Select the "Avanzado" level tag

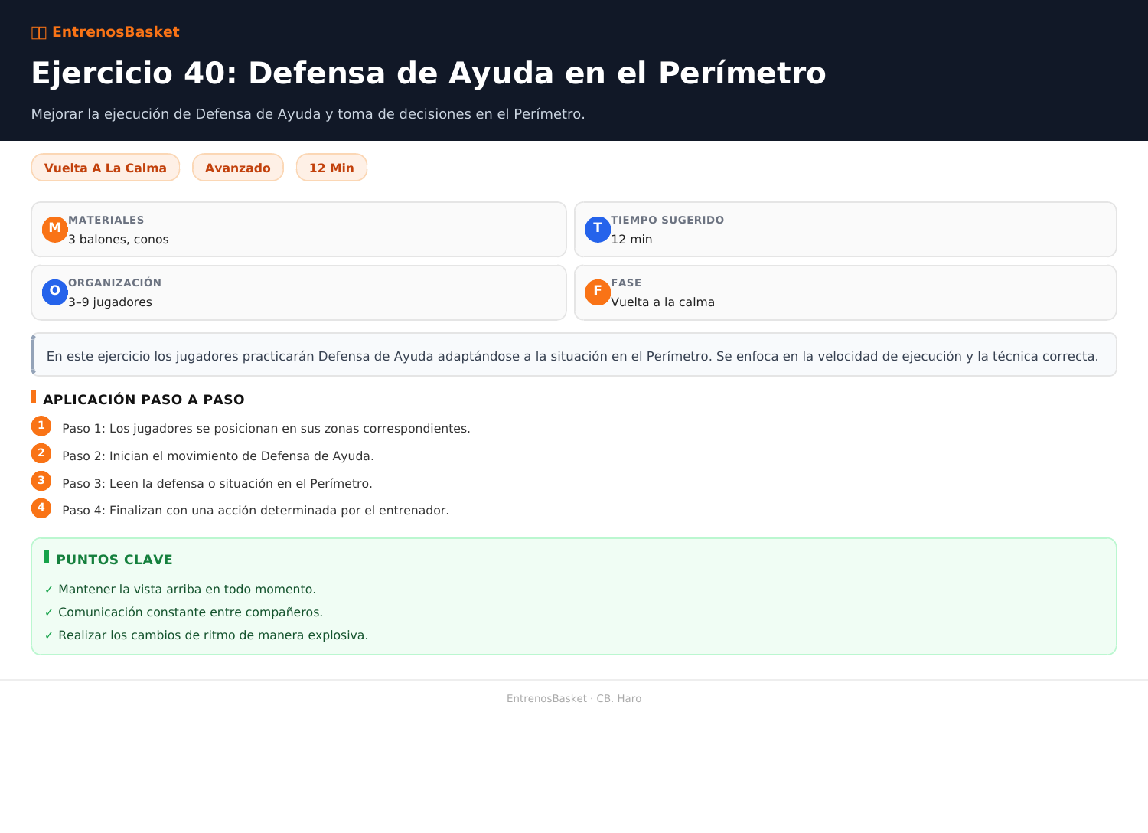click(238, 168)
